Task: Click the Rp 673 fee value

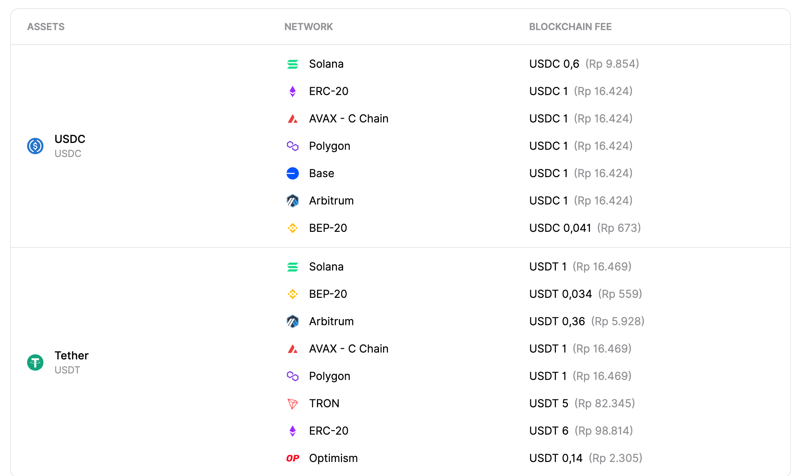Action: 619,228
